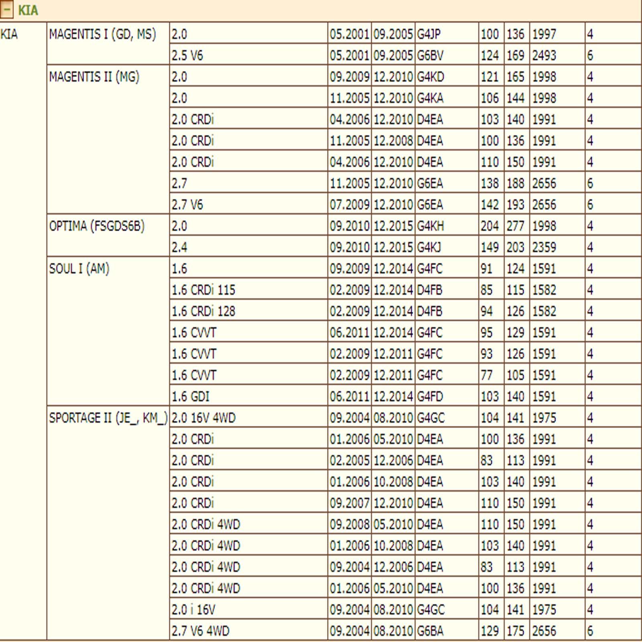Select the 2.0 i 16V engine entry
Screen dimensions: 642x642
[x=193, y=609]
